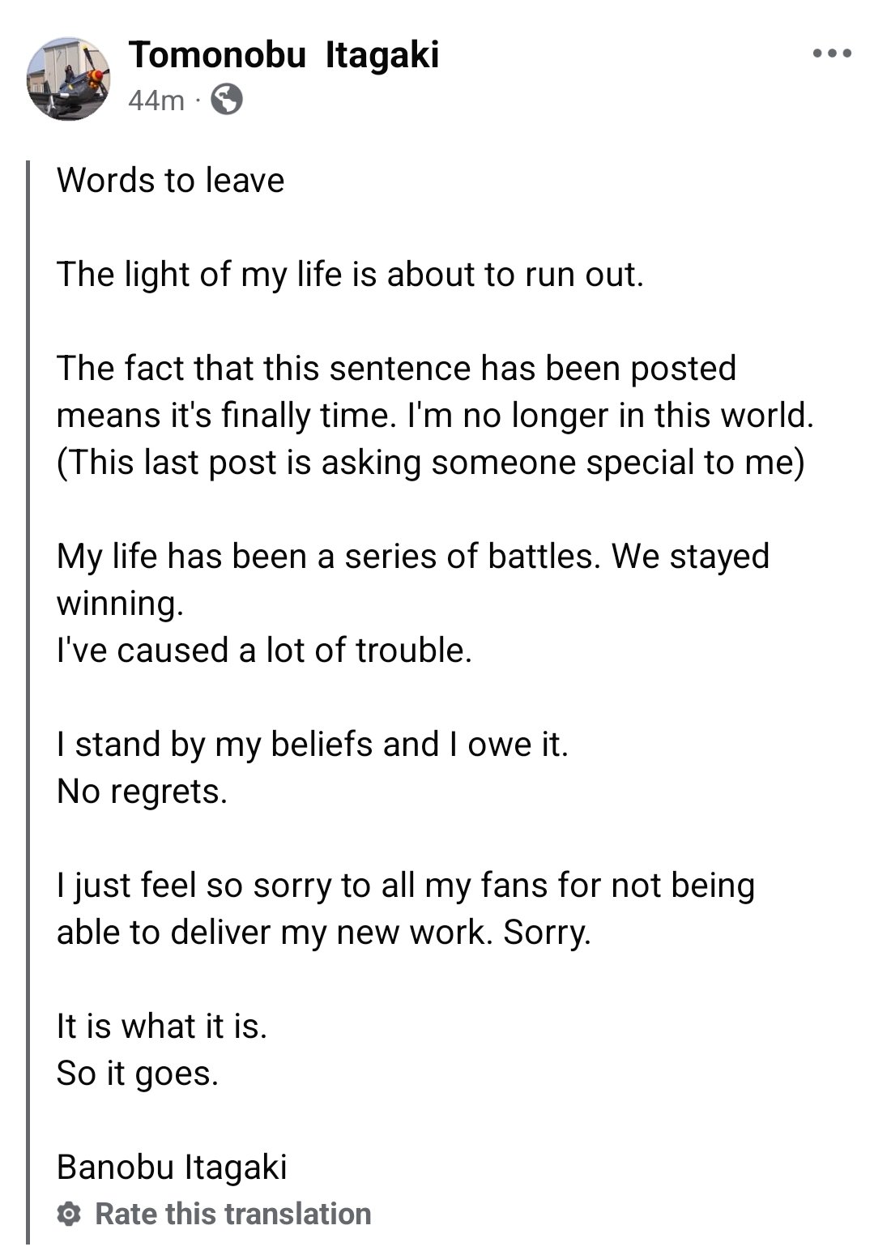Viewport: 874px width, 1251px height.
Task: Click the gear icon beside Rate this translation
Action: coord(70,1214)
